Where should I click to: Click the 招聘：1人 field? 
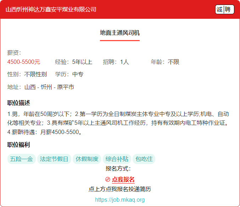point(116,62)
